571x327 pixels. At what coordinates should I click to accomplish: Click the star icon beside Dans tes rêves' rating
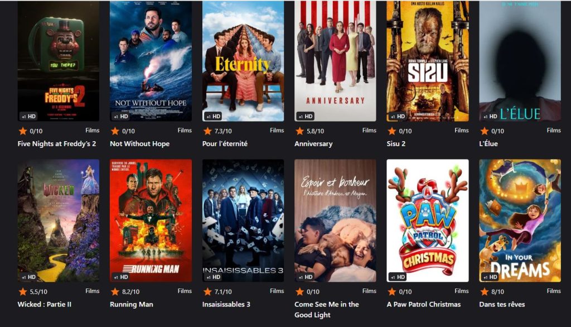pos(485,292)
